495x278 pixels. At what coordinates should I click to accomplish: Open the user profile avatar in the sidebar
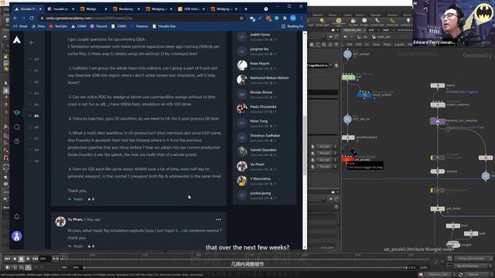click(17, 236)
